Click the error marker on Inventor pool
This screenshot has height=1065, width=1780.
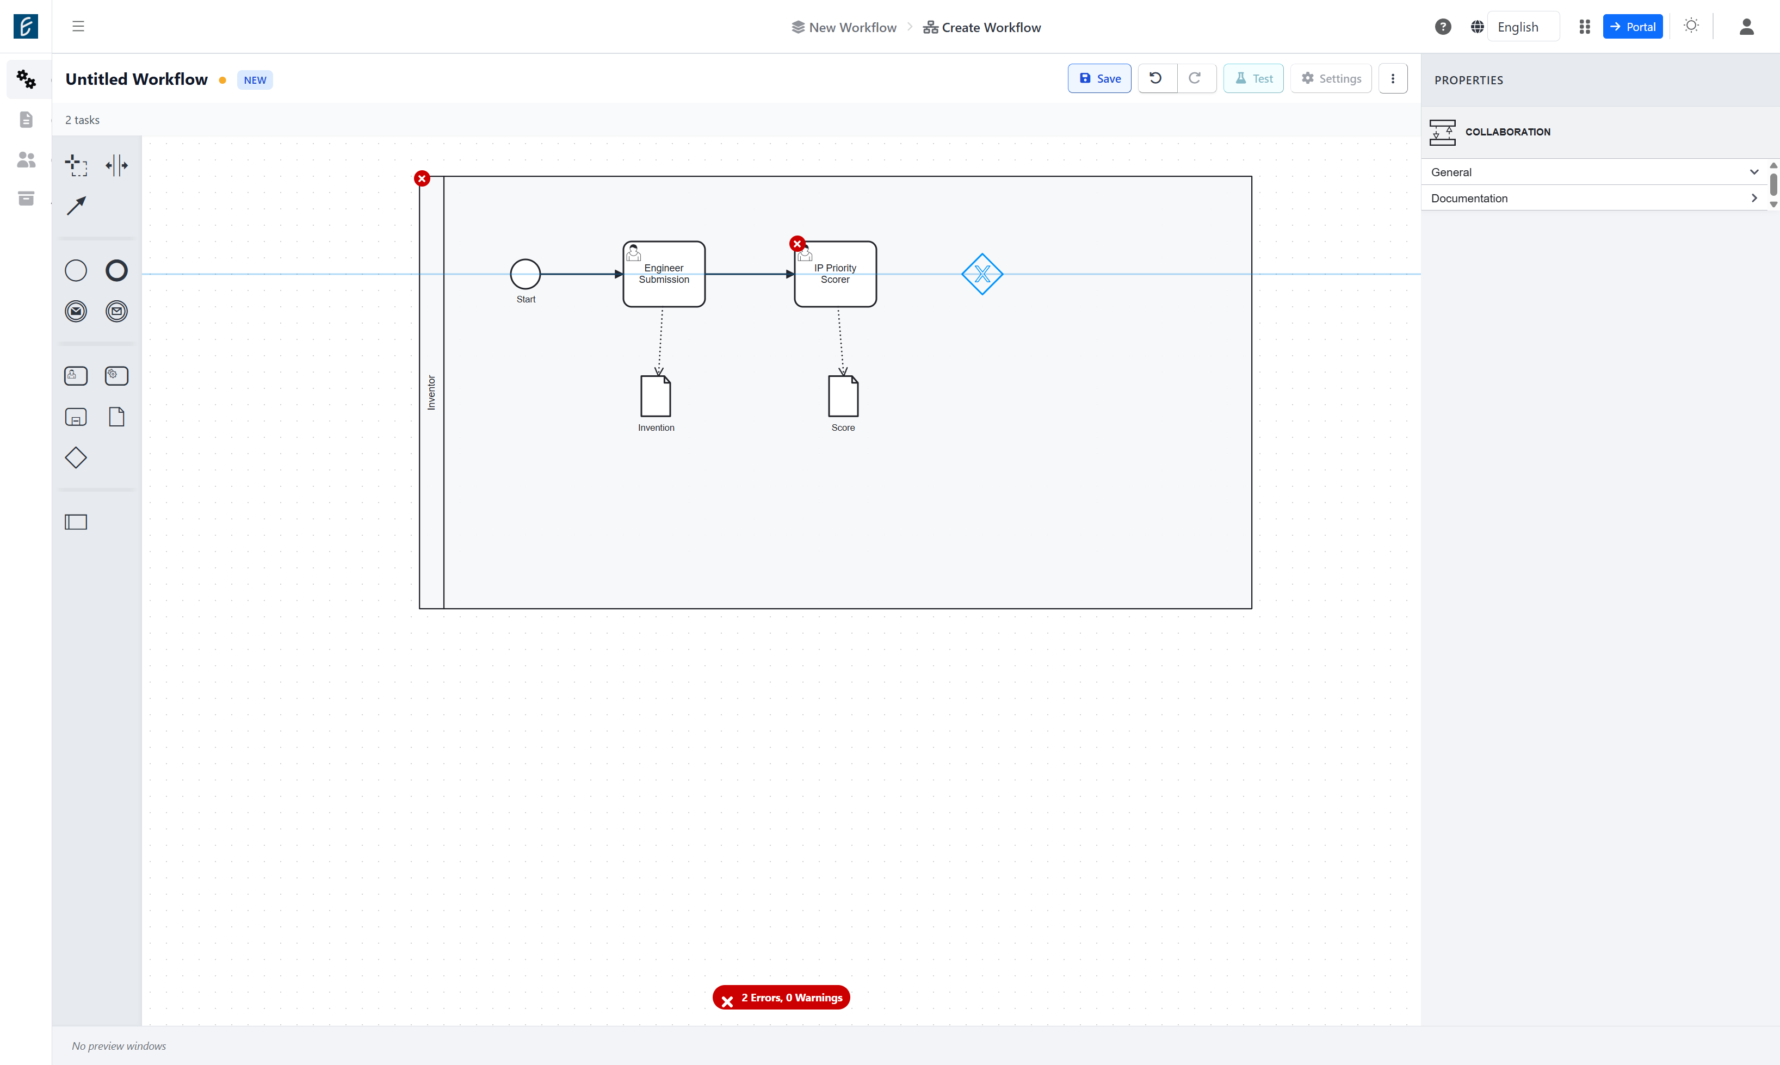[422, 179]
